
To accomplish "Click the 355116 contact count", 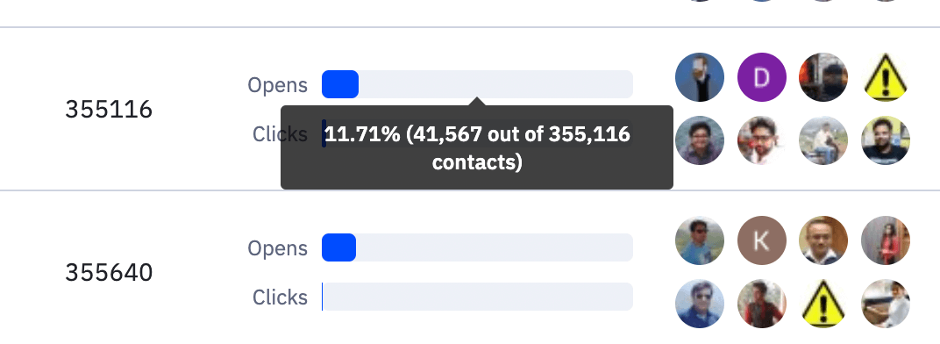I will pos(109,110).
